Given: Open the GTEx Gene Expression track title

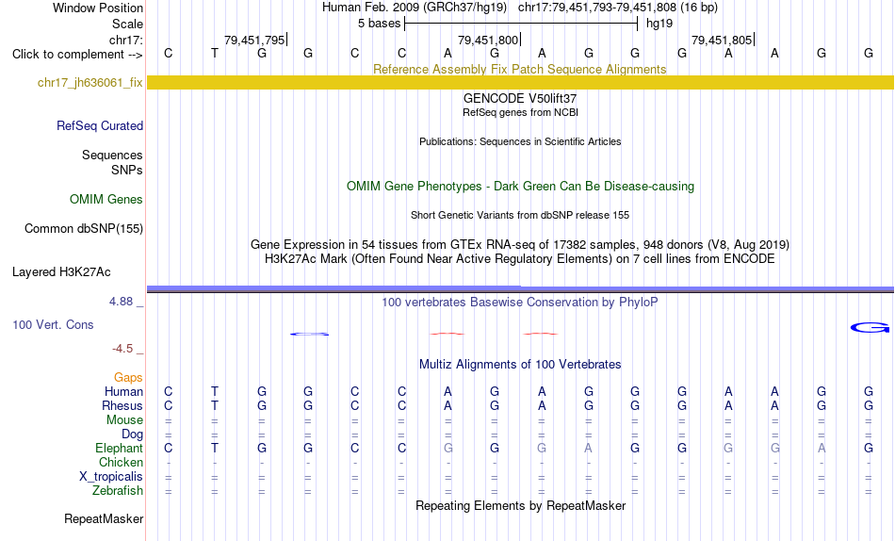Looking at the screenshot, I should [x=520, y=244].
